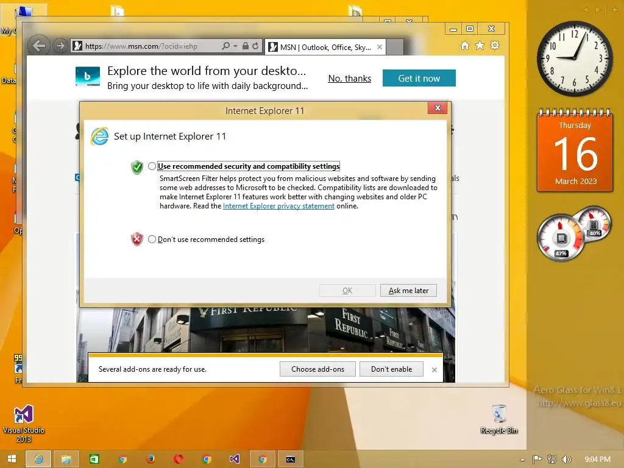
Task: Click the Bing logo in the desktop banner
Action: click(88, 76)
